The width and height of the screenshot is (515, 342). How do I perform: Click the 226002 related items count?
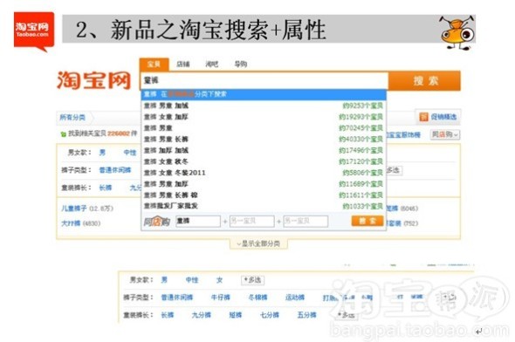coord(119,133)
